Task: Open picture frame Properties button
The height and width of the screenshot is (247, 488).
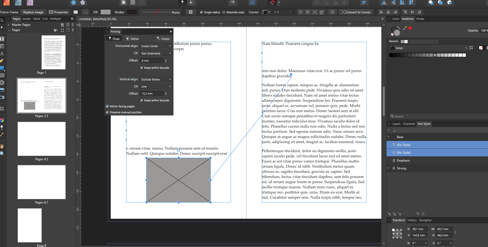Action: [x=59, y=12]
